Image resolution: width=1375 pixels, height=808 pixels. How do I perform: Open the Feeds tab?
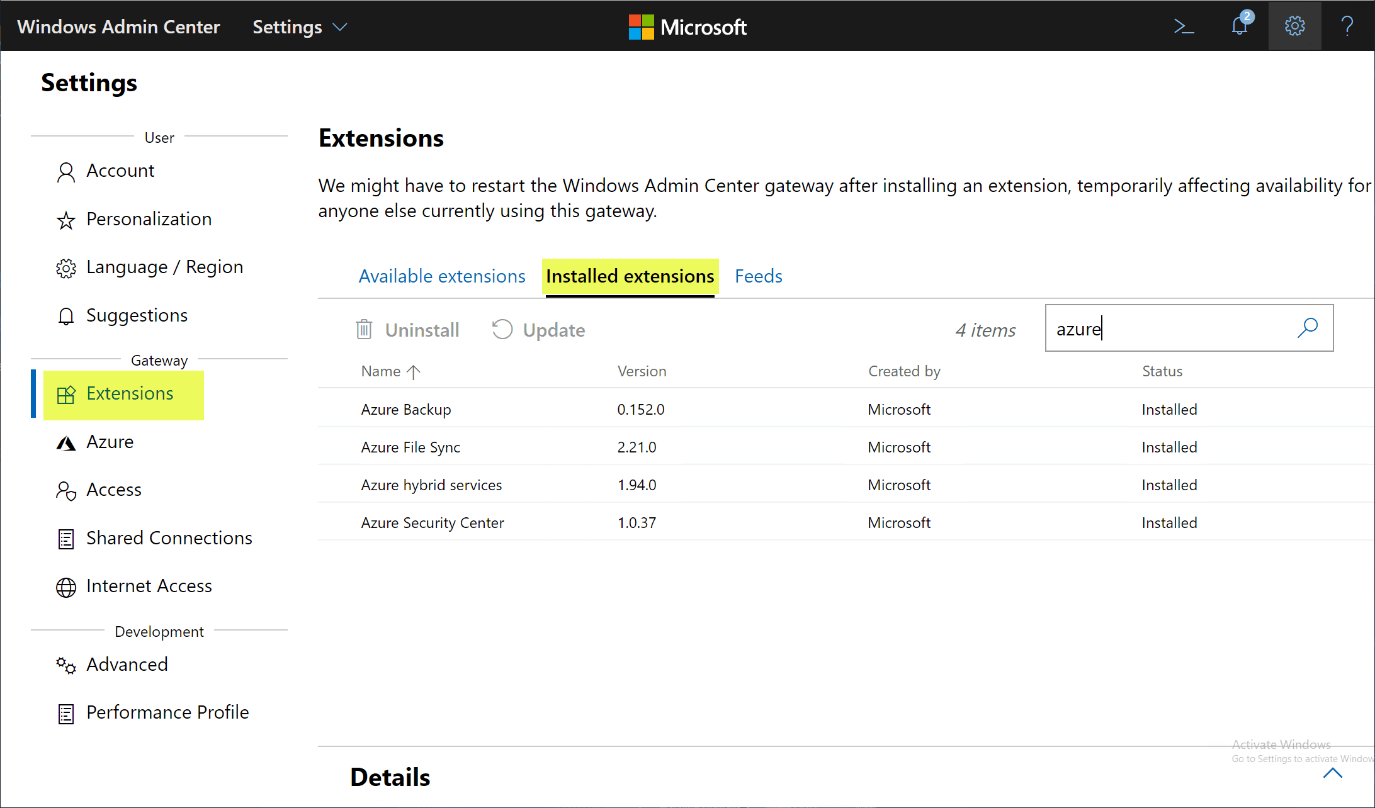[758, 276]
